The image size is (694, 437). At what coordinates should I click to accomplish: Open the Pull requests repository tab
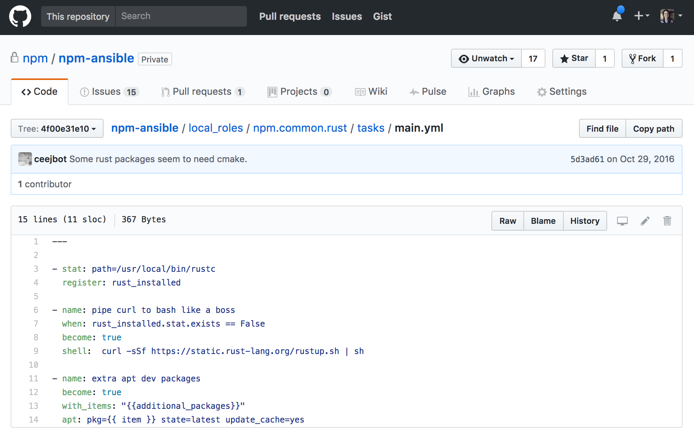(x=203, y=92)
